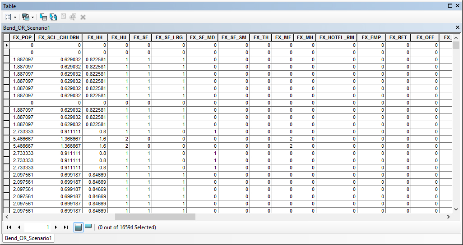Click the horizontal scrollbar left arrow
The height and width of the screenshot is (245, 463).
click(6, 217)
